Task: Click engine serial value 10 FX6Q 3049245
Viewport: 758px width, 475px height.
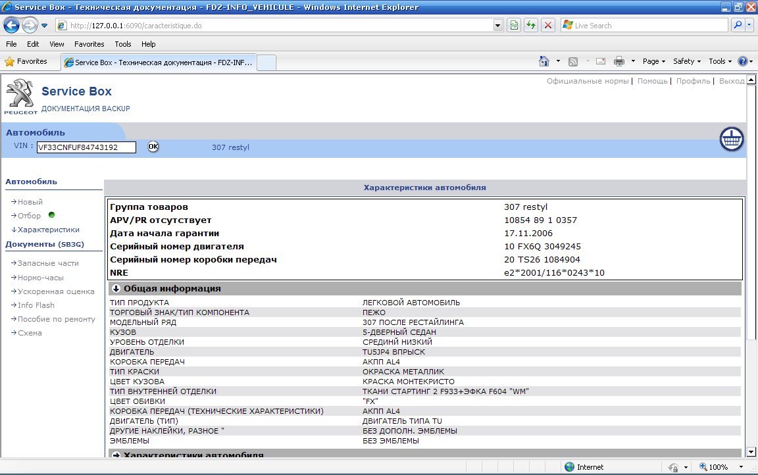Action: click(x=542, y=247)
